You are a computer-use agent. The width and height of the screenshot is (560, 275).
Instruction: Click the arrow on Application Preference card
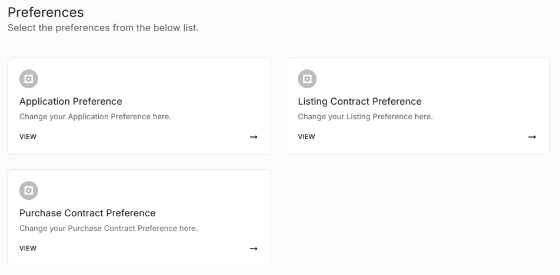[254, 137]
